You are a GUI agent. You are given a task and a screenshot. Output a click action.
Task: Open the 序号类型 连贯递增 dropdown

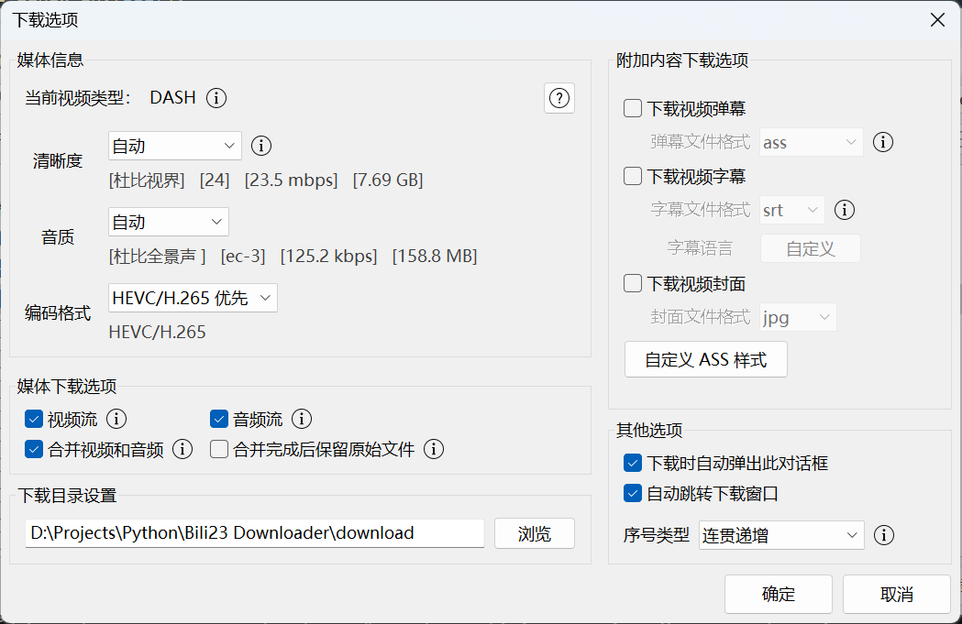[x=780, y=535]
